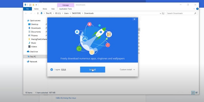
Task: Expand the Custom install options
Action: [x=127, y=70]
